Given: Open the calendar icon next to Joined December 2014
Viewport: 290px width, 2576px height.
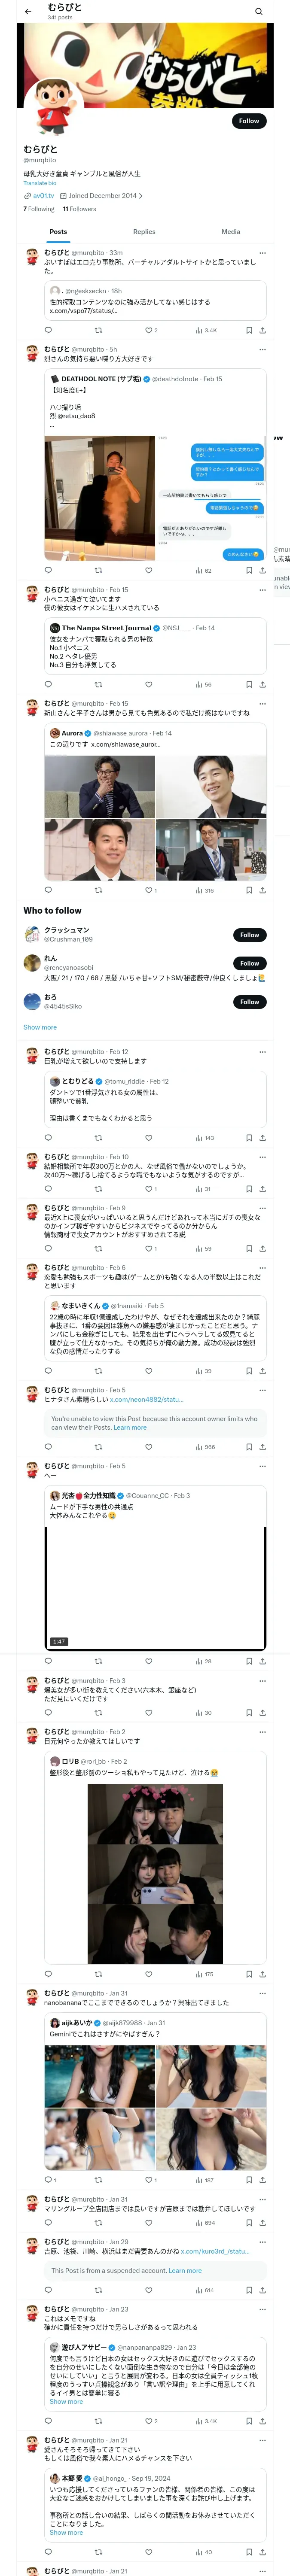Looking at the screenshot, I should (64, 195).
